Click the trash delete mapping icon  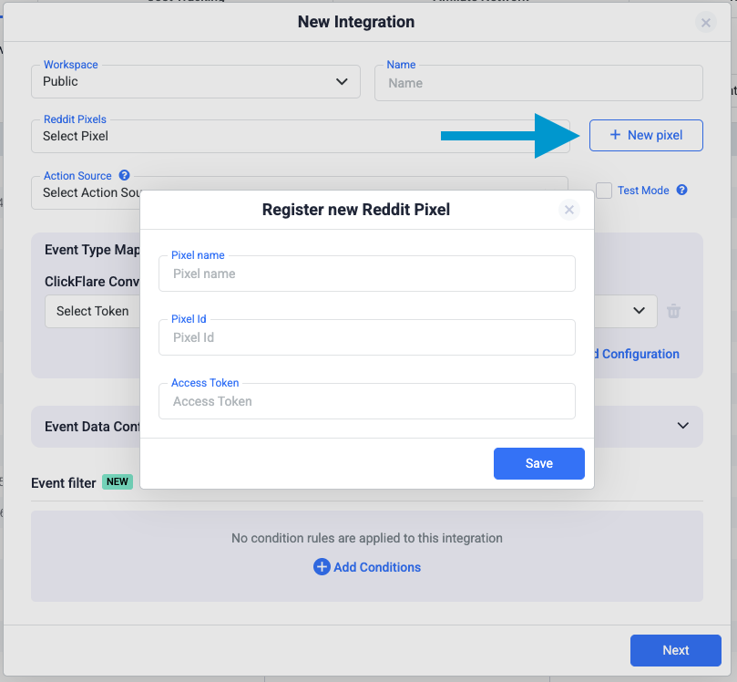pos(673,311)
